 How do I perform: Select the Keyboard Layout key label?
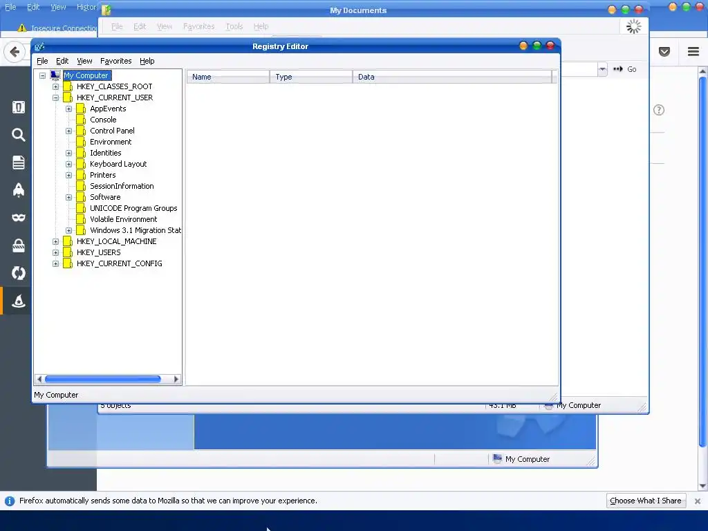[118, 164]
